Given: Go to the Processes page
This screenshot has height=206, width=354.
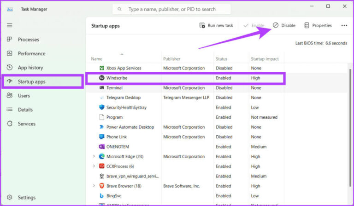Looking at the screenshot, I should (x=28, y=40).
